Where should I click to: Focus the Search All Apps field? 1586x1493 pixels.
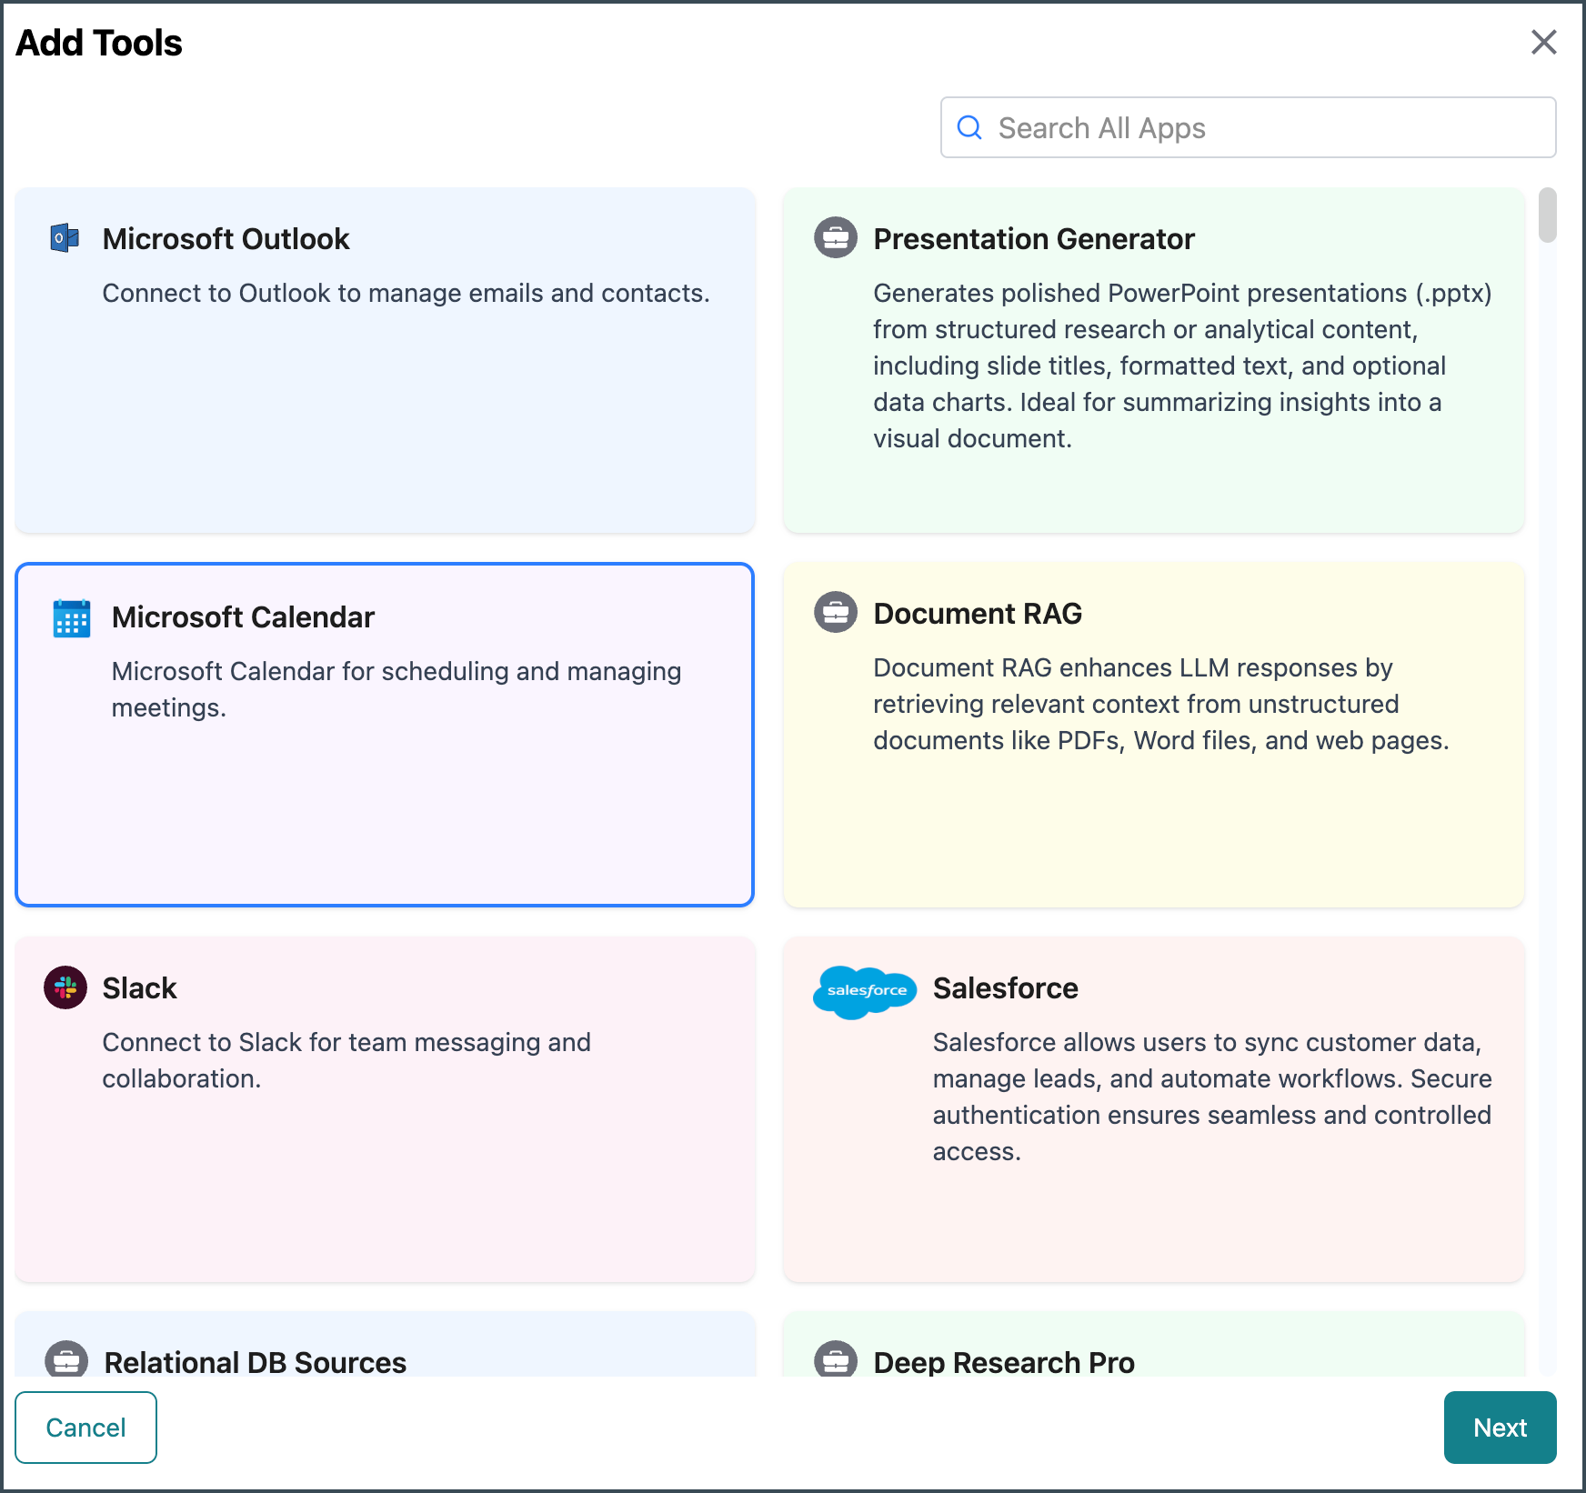pyautogui.click(x=1248, y=127)
